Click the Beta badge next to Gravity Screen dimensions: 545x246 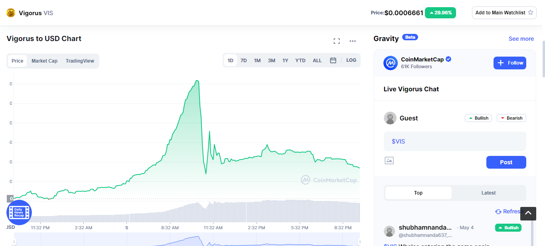[410, 37]
